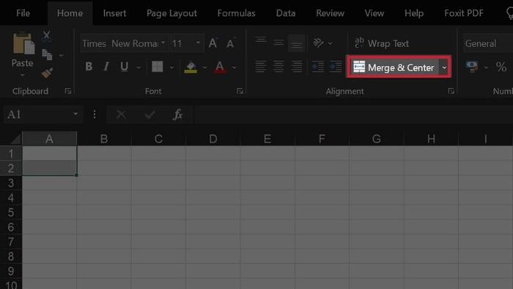Click the Format Painter brush icon
This screenshot has width=513, height=289.
click(47, 73)
